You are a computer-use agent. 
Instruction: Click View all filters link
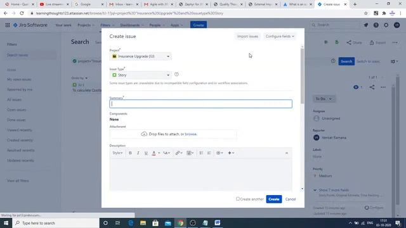pos(18,180)
